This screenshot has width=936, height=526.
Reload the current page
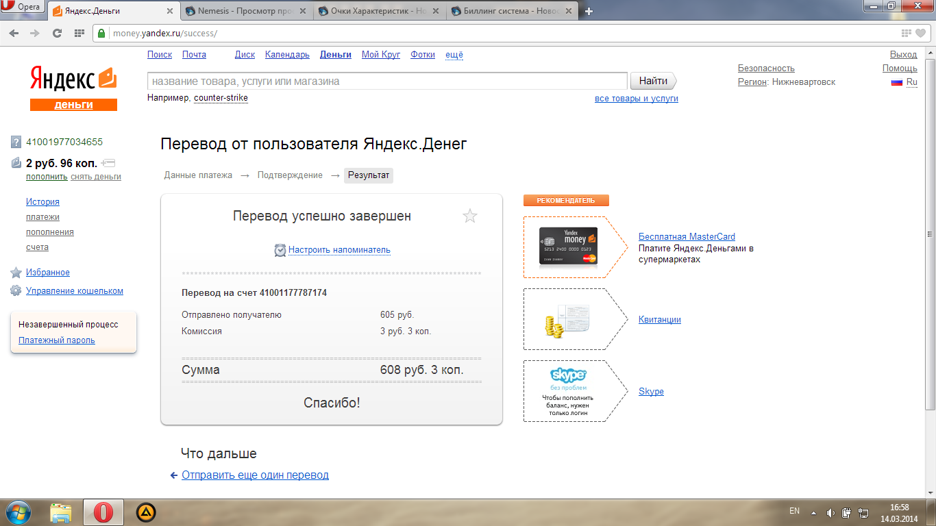pos(58,33)
